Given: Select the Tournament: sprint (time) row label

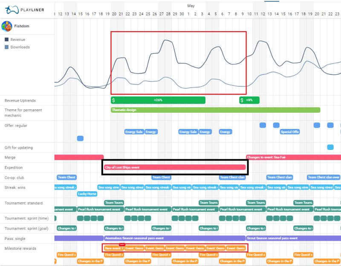Looking at the screenshot, I should click(x=26, y=219).
